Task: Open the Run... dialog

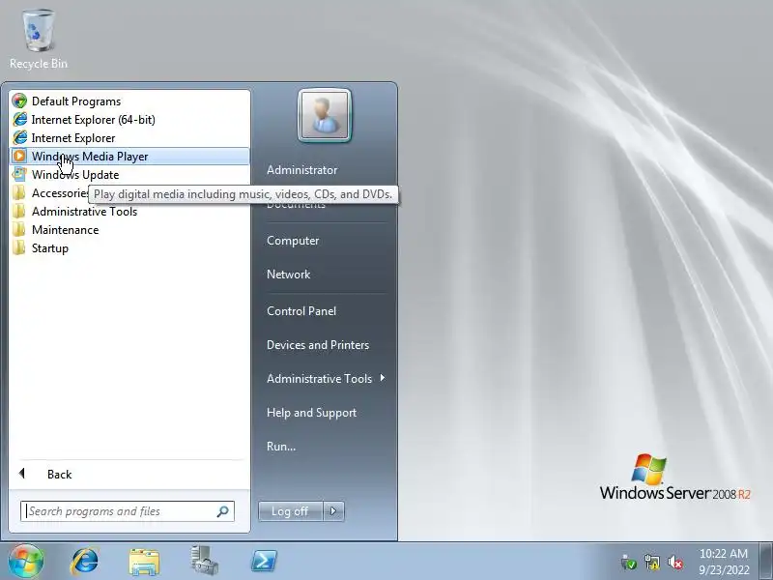Action: 281,447
